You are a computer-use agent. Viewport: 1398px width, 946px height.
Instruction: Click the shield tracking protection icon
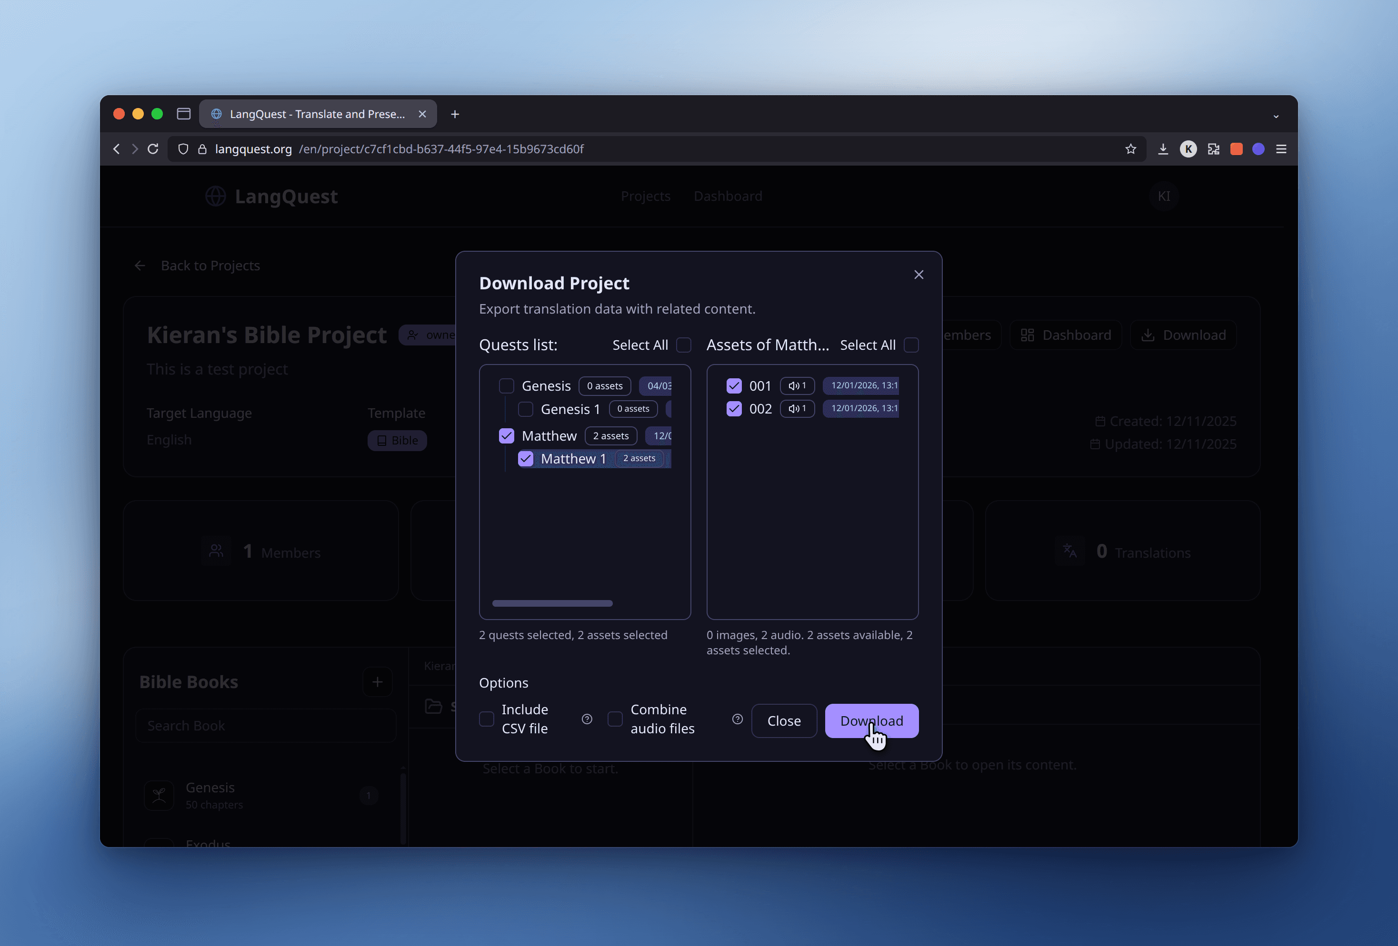click(x=183, y=149)
